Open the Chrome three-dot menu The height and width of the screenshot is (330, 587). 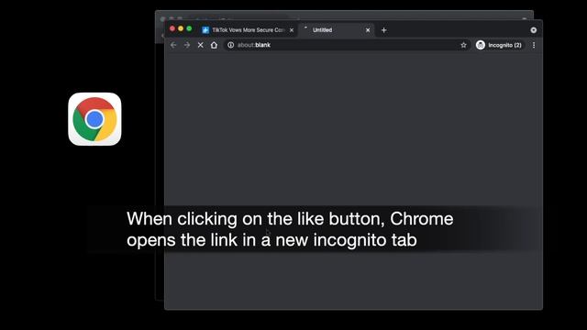click(x=534, y=45)
